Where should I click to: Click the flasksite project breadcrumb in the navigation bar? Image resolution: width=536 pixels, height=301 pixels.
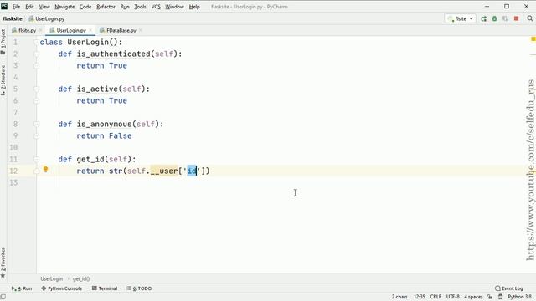click(13, 18)
